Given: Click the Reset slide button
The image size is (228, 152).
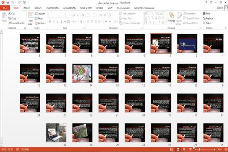Looking at the screenshot, I should tap(39, 18).
